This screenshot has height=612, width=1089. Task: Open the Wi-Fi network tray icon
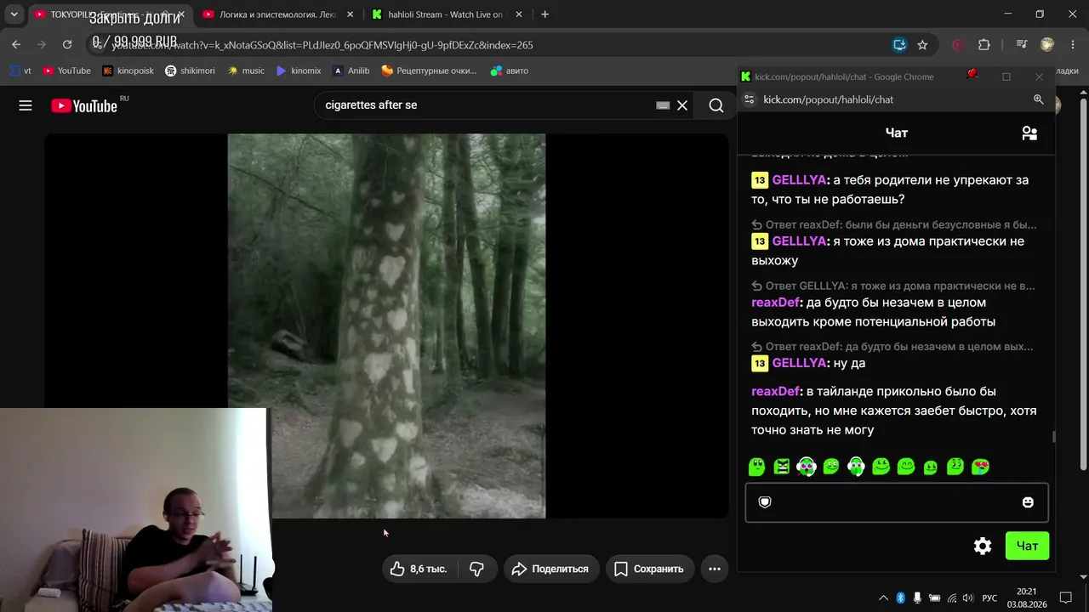click(x=952, y=598)
